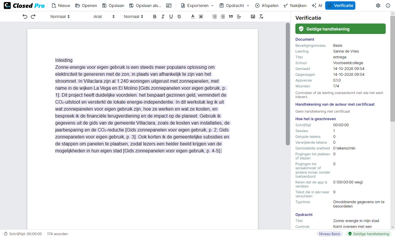Image resolution: width=395 pixels, height=238 pixels.
Task: Open the paragraph style Normaal dropdown
Action: [x=60, y=17]
